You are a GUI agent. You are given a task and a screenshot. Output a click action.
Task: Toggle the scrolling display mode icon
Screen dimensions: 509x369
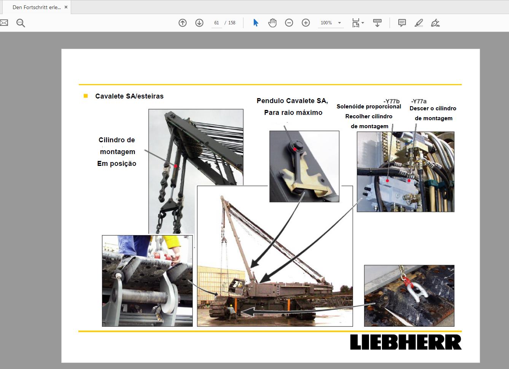[x=377, y=23]
